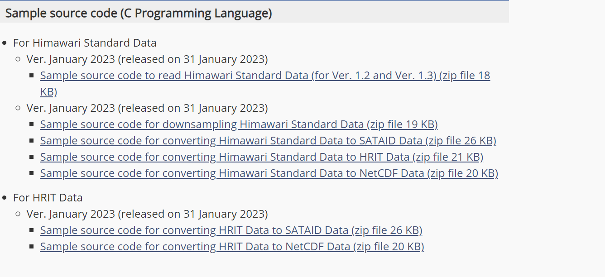The image size is (605, 277).
Task: Download the HRIT to NetCDF conversion source code
Action: point(232,246)
